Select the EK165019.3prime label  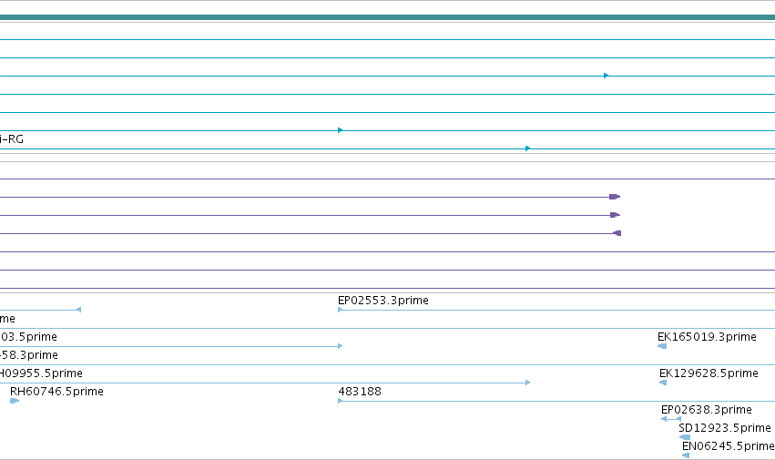coord(707,337)
